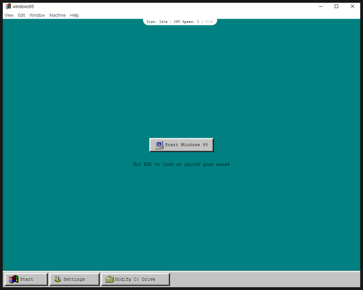
Task: Open the Machine menu
Action: coord(57,15)
